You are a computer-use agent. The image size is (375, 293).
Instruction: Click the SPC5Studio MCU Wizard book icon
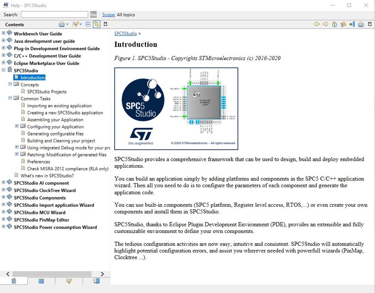tap(9, 212)
